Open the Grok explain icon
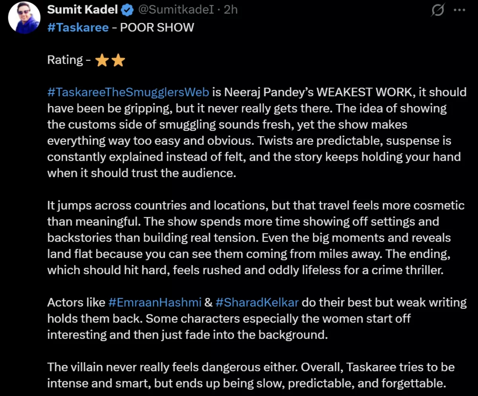478x396 pixels. (x=438, y=11)
